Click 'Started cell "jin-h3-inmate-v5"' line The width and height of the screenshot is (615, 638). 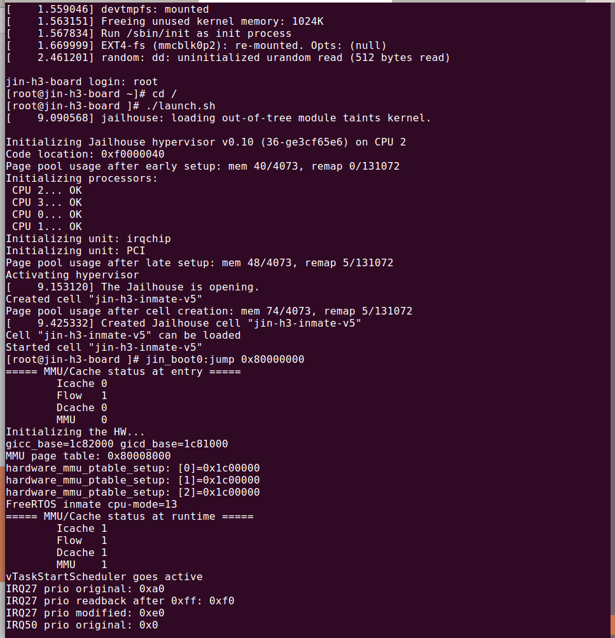(104, 348)
